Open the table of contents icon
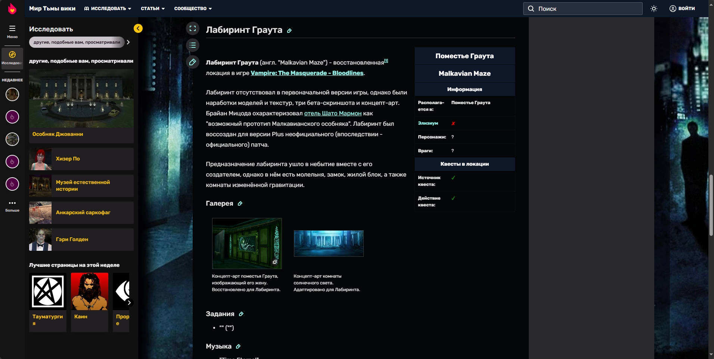The image size is (714, 359). point(193,45)
